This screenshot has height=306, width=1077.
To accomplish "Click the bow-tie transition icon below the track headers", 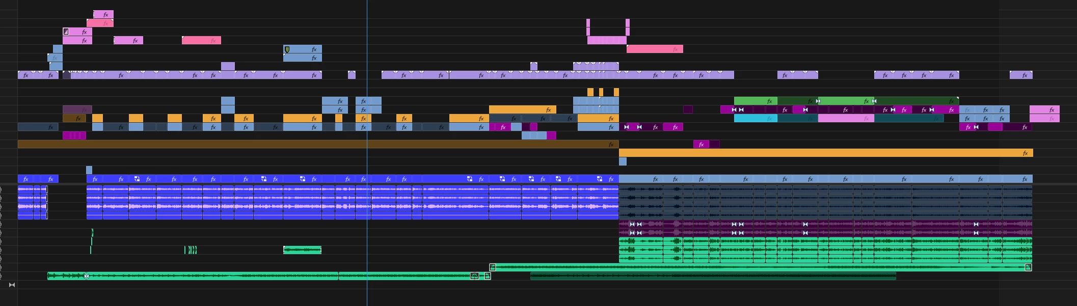I will coord(12,285).
